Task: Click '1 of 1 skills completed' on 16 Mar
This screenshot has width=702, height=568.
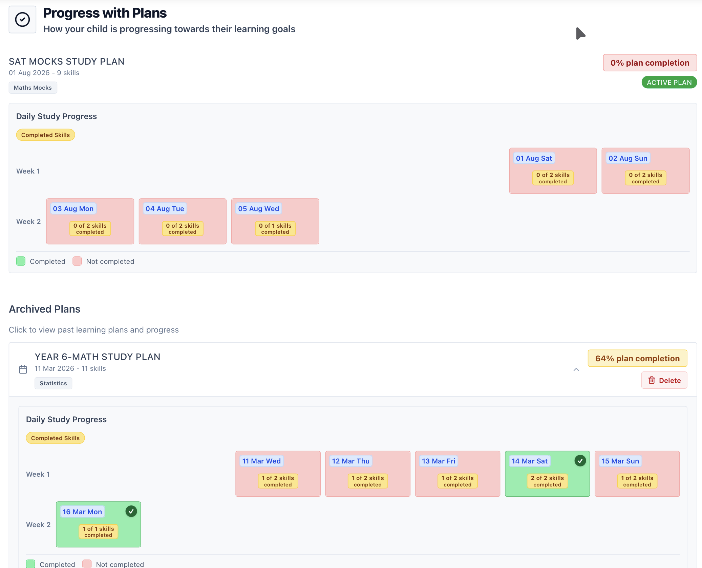Action: 98,532
